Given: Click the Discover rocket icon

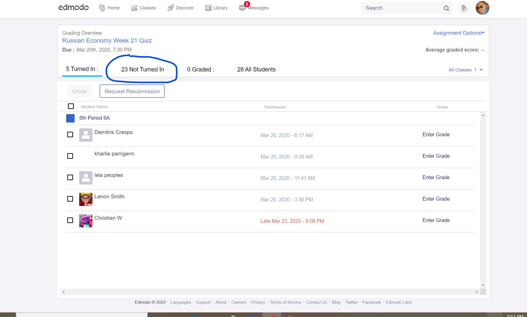Looking at the screenshot, I should 170,8.
